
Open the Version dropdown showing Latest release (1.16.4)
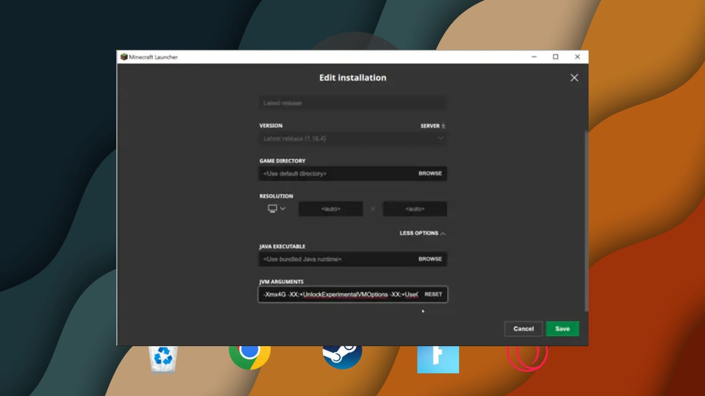[x=352, y=138]
